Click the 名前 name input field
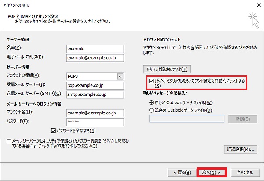This screenshot has width=264, height=181. point(95,49)
